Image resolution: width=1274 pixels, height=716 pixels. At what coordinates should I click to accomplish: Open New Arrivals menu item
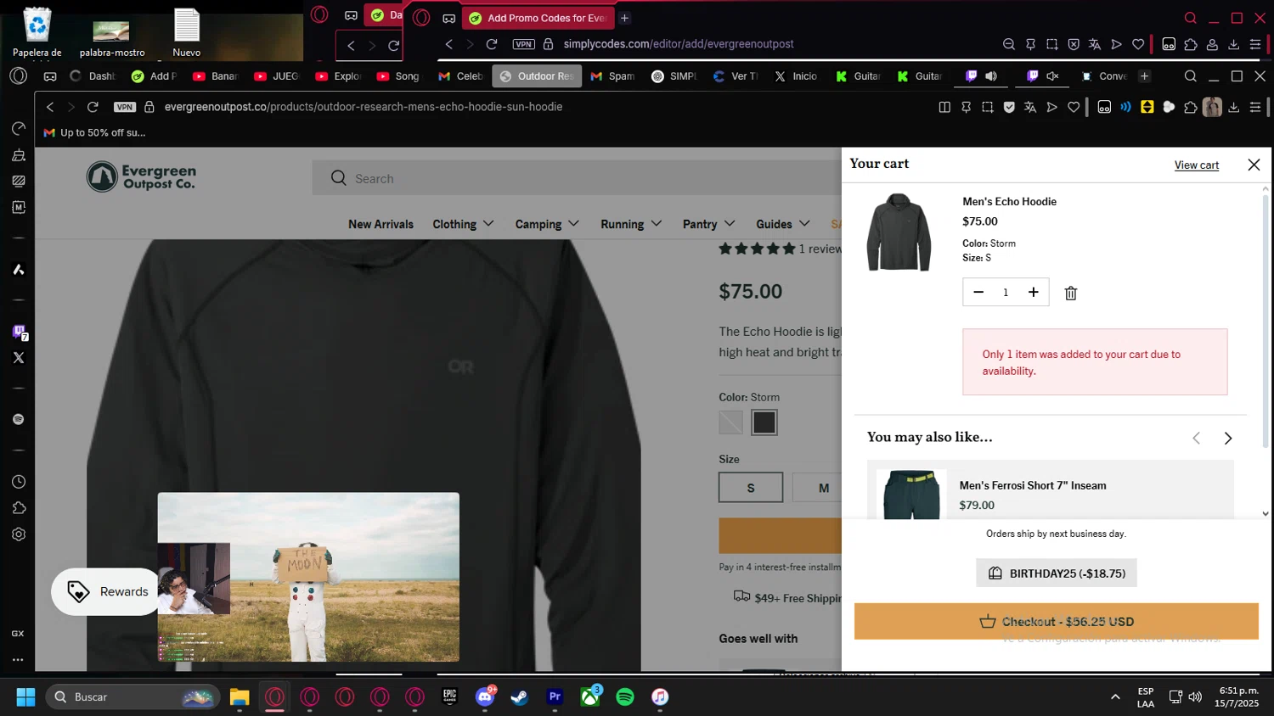click(381, 224)
